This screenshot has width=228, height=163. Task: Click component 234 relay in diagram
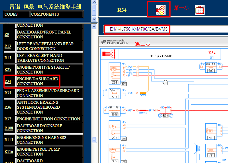point(114,130)
